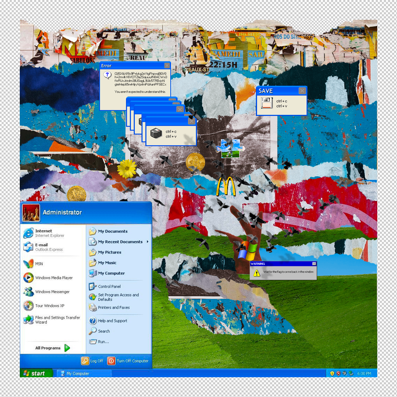This screenshot has width=397, height=397.
Task: Click the Windows XP flag logo
Action: pyautogui.click(x=248, y=251)
